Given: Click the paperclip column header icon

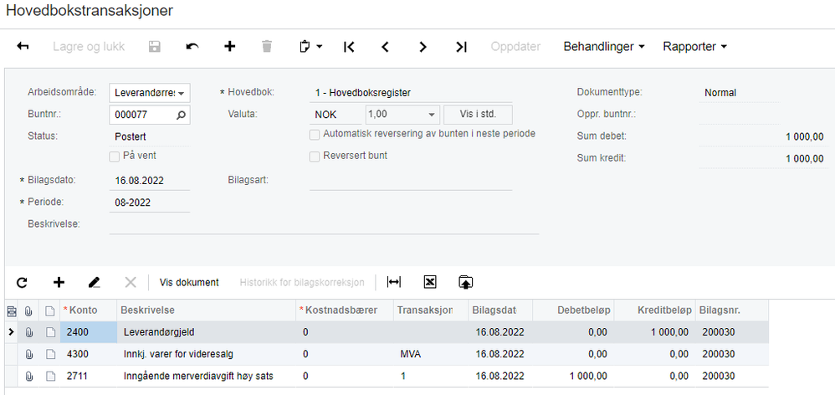Looking at the screenshot, I should [x=29, y=310].
